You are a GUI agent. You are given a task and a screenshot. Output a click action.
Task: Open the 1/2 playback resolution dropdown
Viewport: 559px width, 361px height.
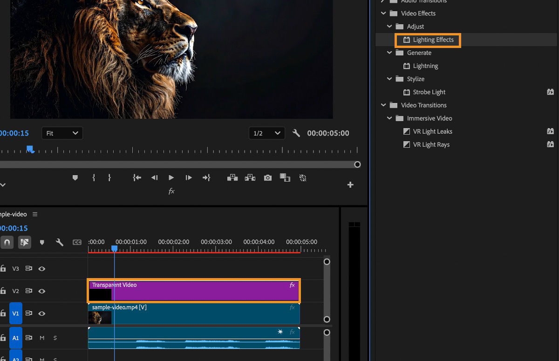click(266, 133)
